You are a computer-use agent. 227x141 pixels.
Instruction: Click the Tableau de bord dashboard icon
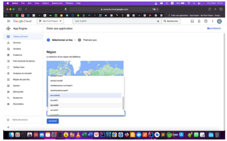(x=8, y=37)
